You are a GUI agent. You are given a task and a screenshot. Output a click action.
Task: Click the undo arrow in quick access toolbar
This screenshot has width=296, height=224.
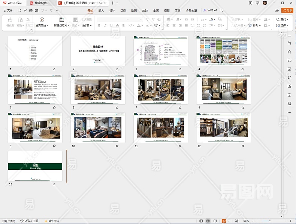pyautogui.click(x=43, y=10)
